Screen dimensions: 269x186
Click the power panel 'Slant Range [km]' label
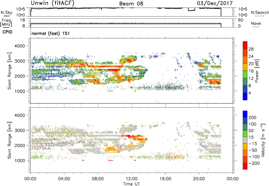coord(9,71)
